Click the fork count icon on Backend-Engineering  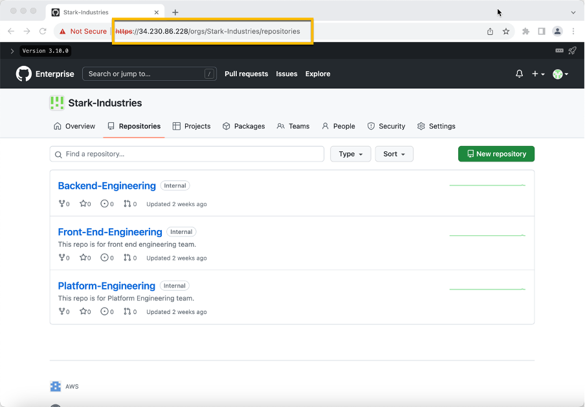pos(60,203)
